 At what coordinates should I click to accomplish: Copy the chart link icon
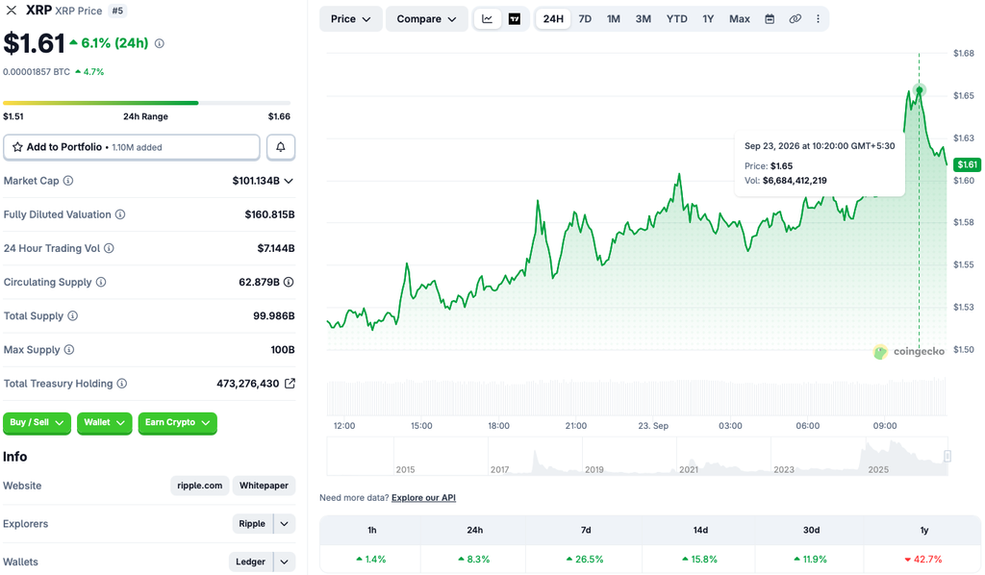tap(795, 19)
